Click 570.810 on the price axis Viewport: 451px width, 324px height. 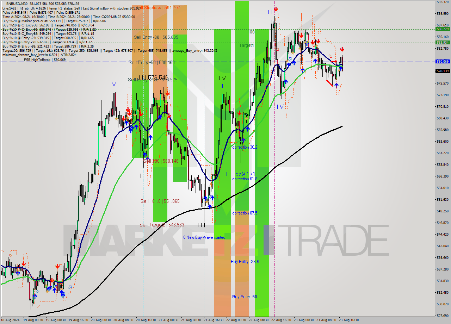[x=443, y=106]
